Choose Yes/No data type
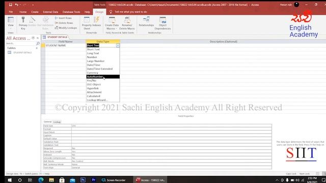 [103, 80]
